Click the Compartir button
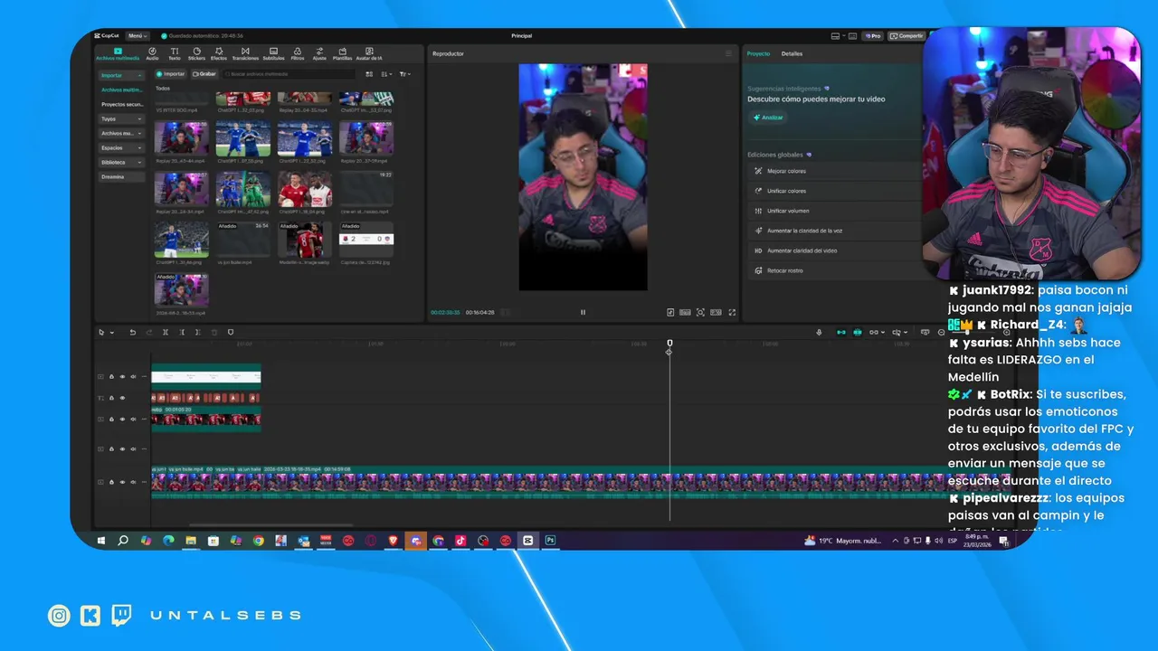 point(906,36)
